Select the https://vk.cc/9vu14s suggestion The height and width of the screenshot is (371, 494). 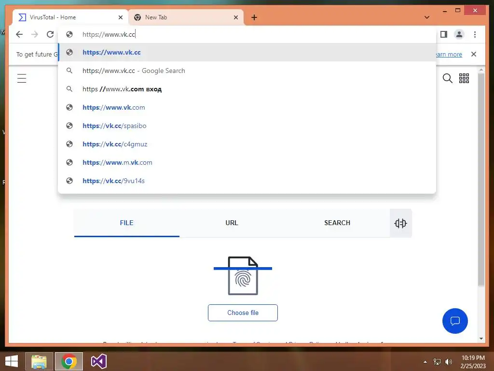[x=247, y=181]
